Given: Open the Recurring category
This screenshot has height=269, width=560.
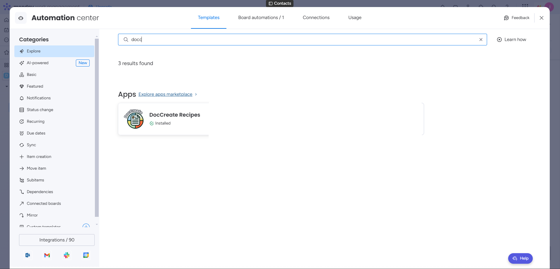Looking at the screenshot, I should (x=54, y=122).
